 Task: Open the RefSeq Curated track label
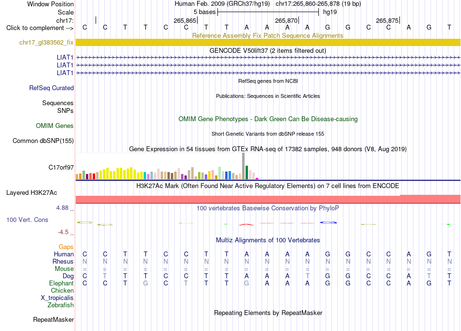[51, 88]
